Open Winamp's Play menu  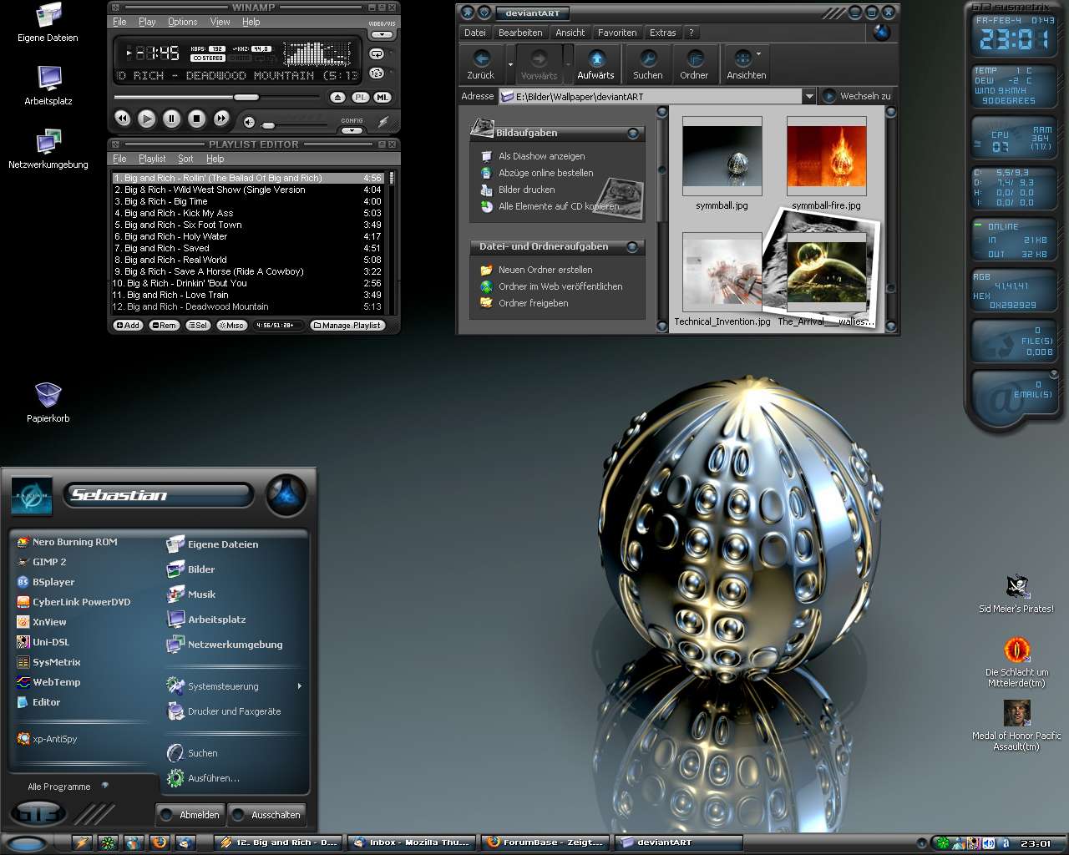pos(147,22)
